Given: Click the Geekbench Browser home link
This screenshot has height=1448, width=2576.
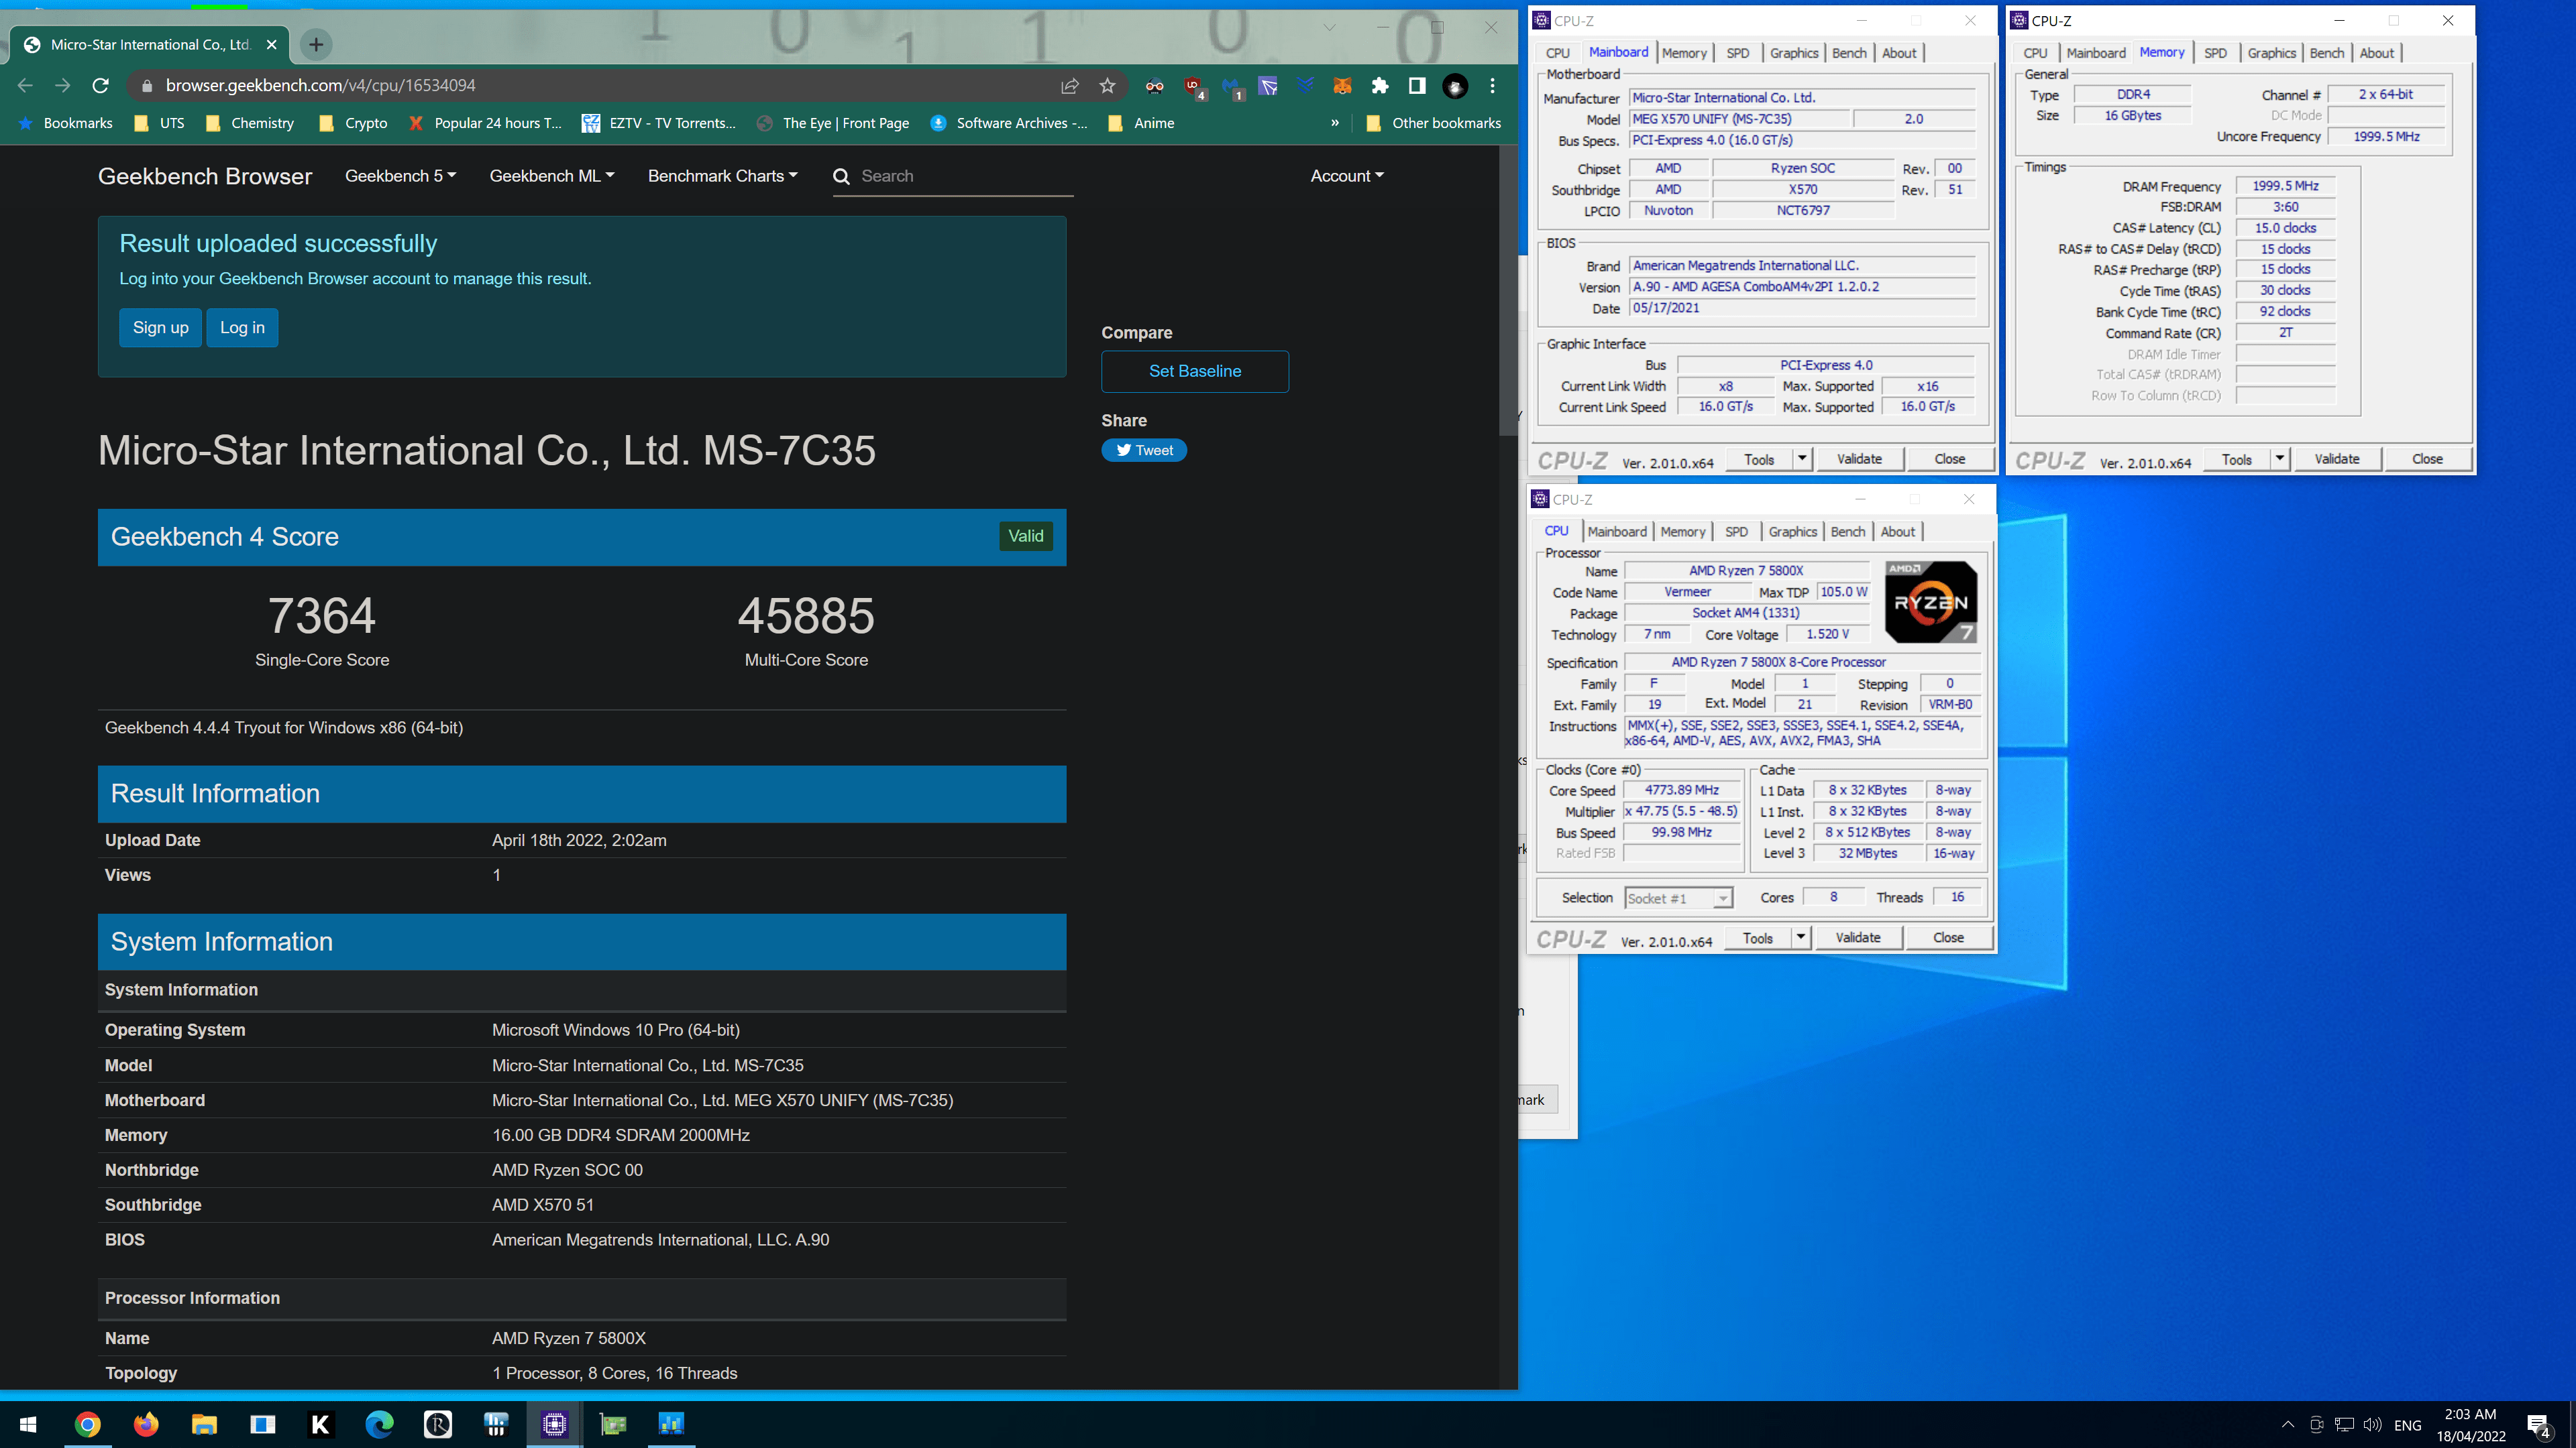Looking at the screenshot, I should point(205,176).
